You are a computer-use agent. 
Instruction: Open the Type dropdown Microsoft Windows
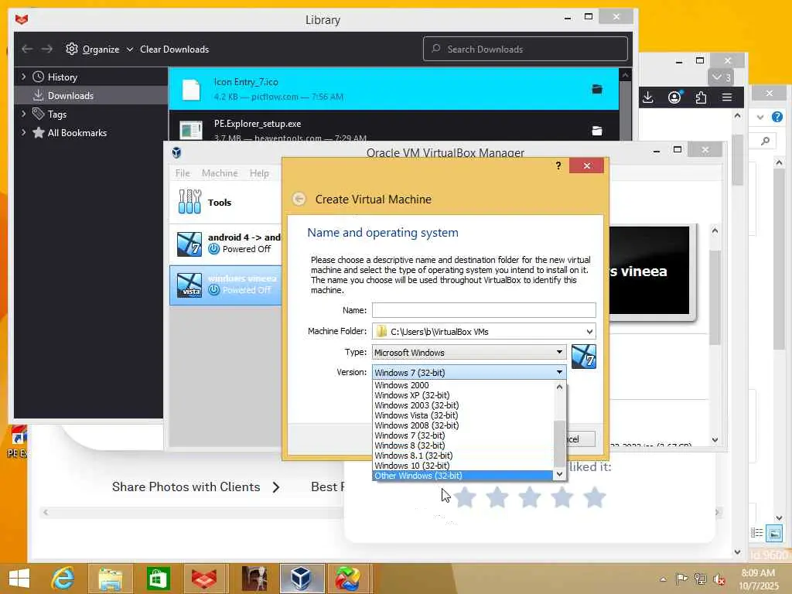(469, 352)
